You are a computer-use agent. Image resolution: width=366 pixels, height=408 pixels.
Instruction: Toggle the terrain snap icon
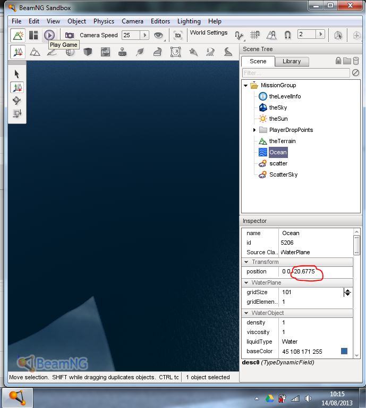pos(271,35)
